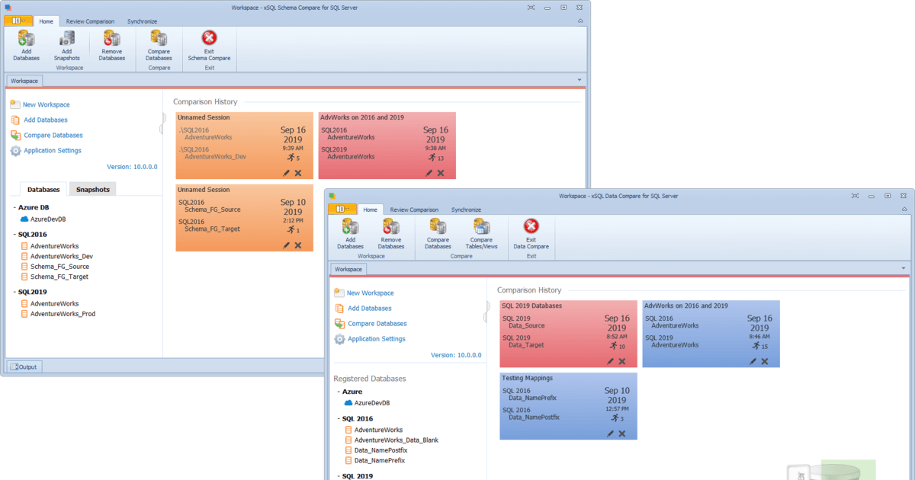Switch to Synchronize tab in Data Compare

pos(466,210)
